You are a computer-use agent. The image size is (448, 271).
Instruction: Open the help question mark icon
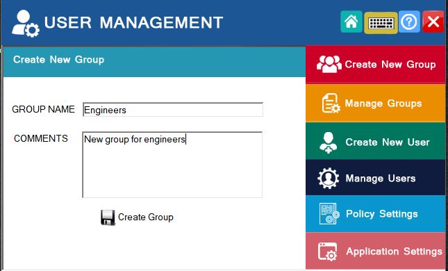point(409,22)
